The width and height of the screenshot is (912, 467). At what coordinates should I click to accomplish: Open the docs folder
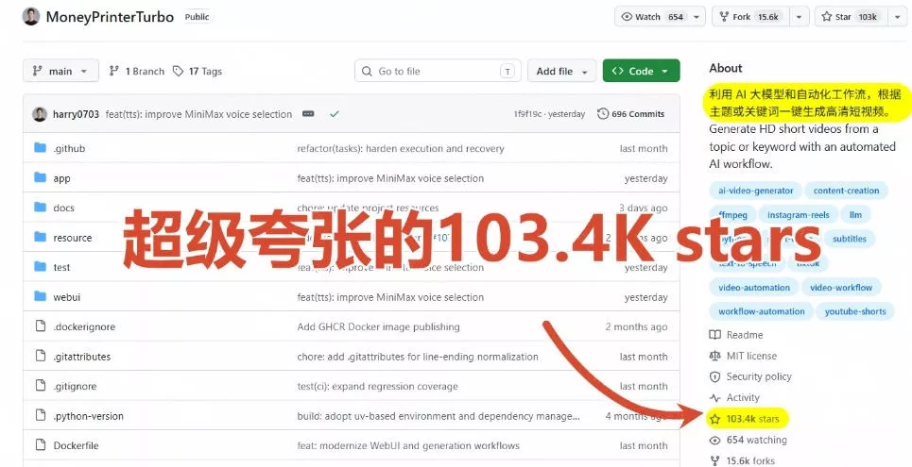click(x=63, y=208)
